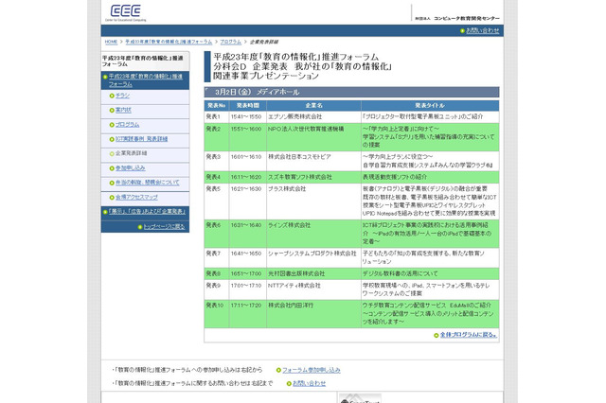The height and width of the screenshot is (403, 606).
Task: Click the NPO法人次世代教育推進機構 cell
Action: click(313, 137)
